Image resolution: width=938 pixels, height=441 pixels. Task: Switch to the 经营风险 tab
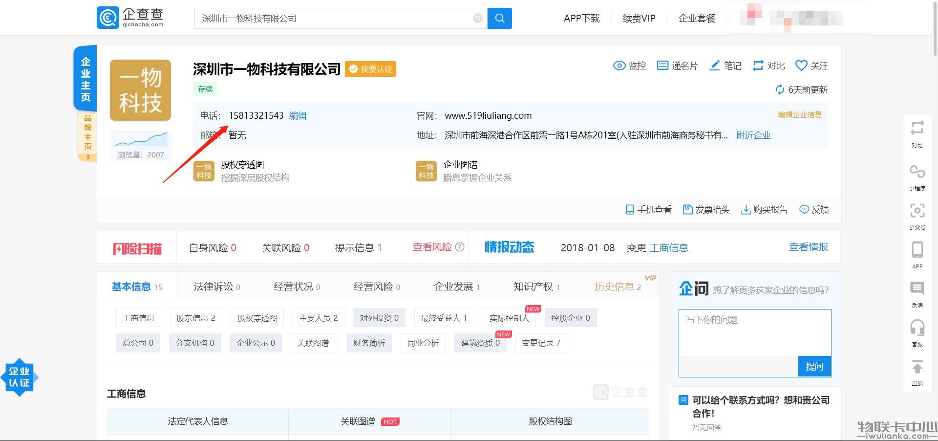[377, 287]
